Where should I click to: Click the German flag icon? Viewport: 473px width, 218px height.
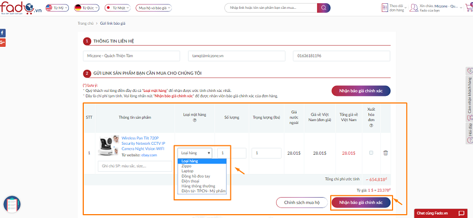(x=78, y=8)
